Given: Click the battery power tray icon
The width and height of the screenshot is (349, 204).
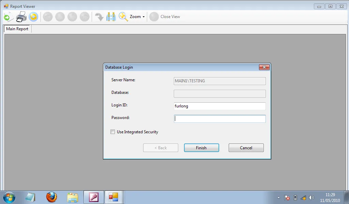Looking at the screenshot, I should coord(295,198).
